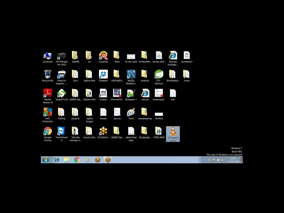Image resolution: width=284 pixels, height=213 pixels.
Task: Select the sampleServ file icon
Action: 187,57
